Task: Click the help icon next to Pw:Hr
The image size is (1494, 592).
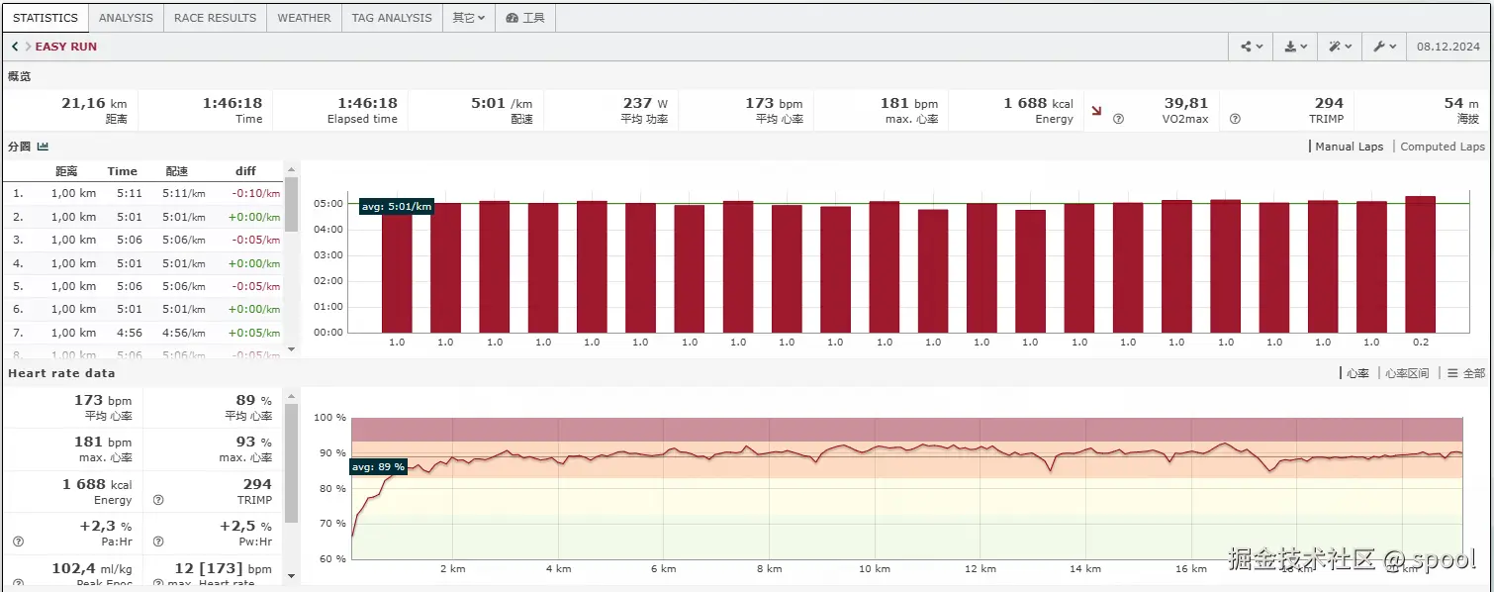Action: (x=158, y=542)
